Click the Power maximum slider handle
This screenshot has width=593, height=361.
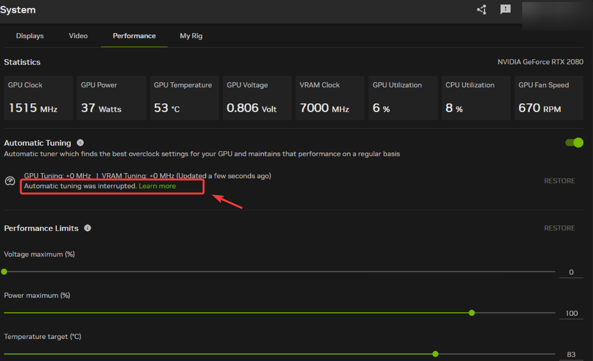pyautogui.click(x=471, y=313)
